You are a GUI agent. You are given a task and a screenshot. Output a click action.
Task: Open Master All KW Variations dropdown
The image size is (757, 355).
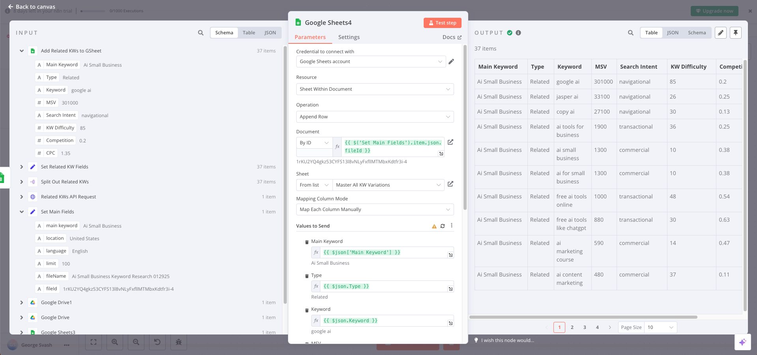389,185
